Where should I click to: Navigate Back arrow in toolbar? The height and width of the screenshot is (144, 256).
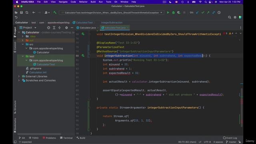[x=34, y=12]
